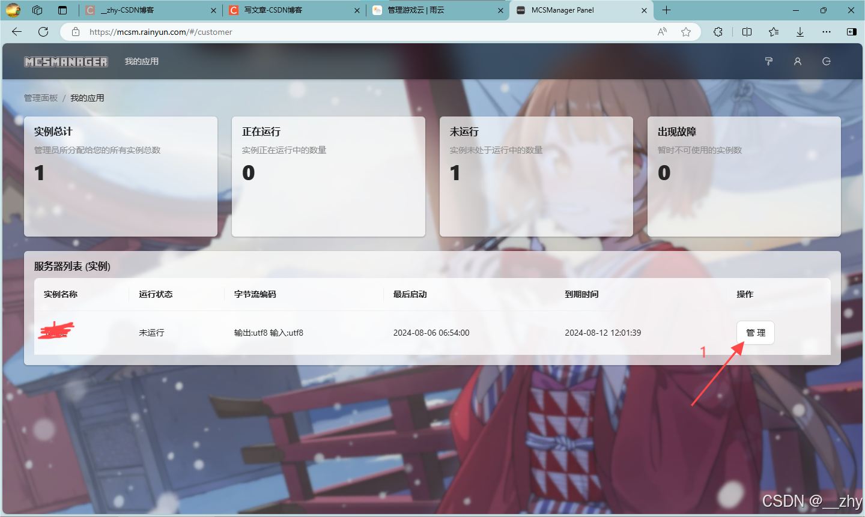Add page to favorites star icon

coord(686,32)
